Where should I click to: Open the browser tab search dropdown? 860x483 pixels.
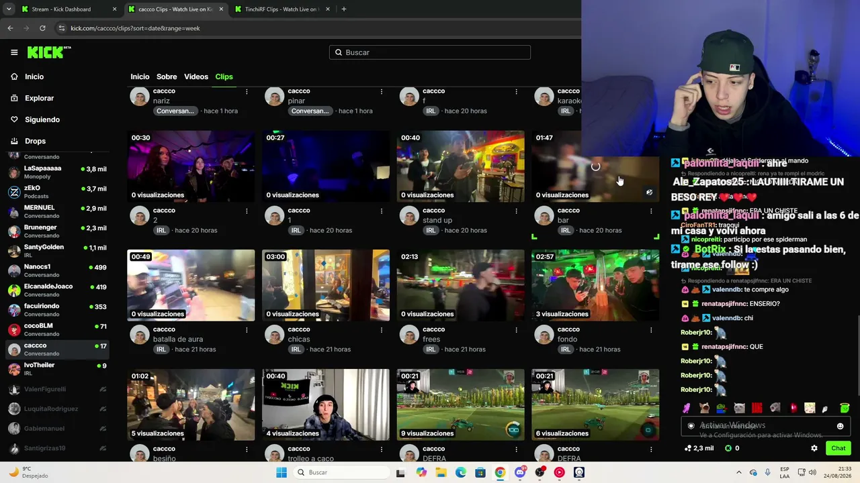tap(9, 9)
